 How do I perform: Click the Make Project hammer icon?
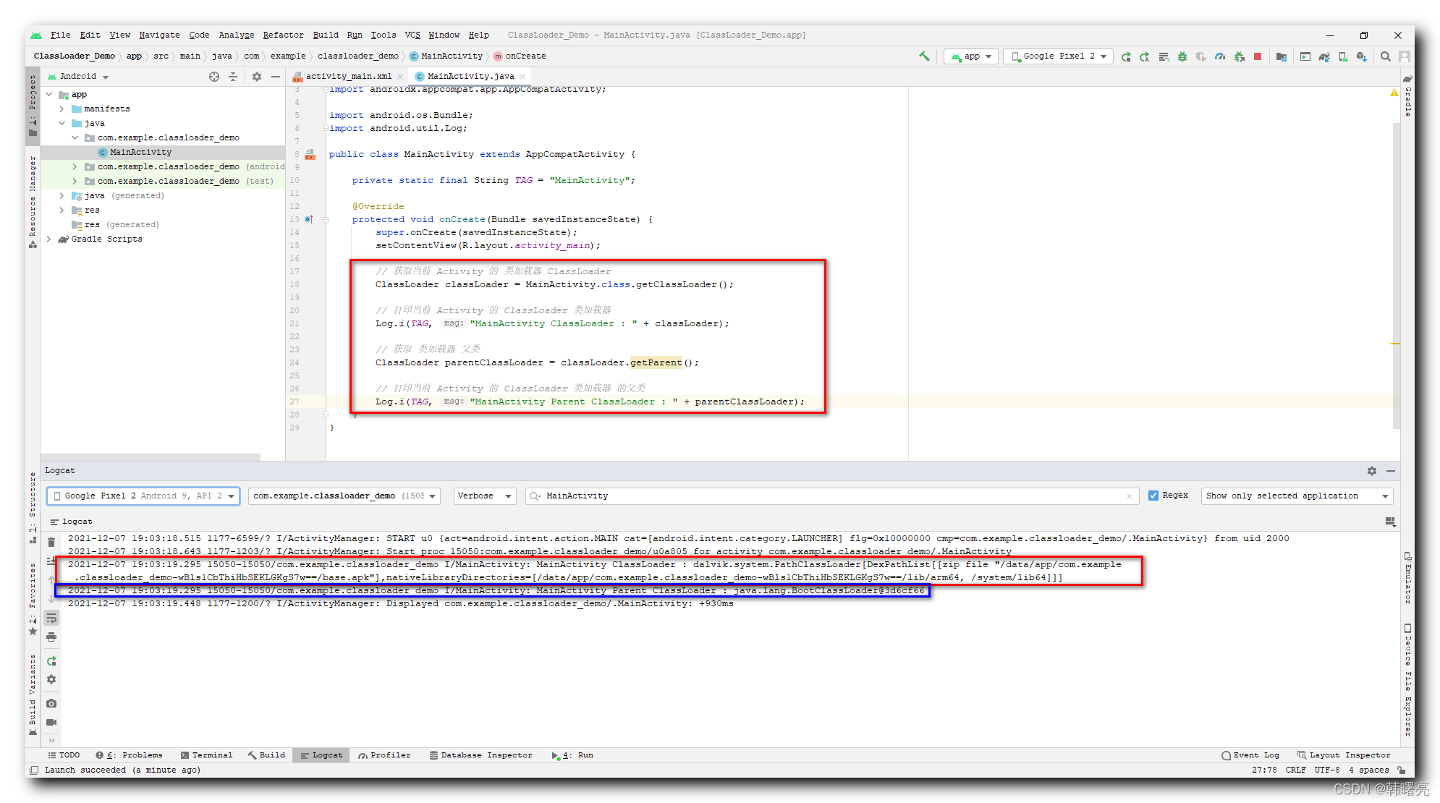(x=924, y=56)
